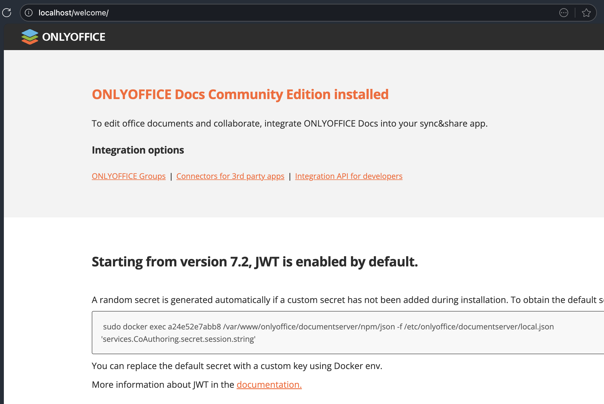This screenshot has height=404, width=604.
Task: Click the 'services.CoAuthoring.secret.session.string' text in the code box
Action: point(178,339)
